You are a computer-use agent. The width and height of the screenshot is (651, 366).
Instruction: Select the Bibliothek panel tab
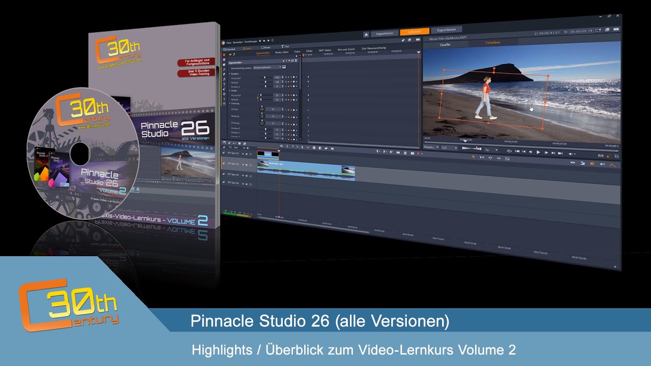click(229, 49)
